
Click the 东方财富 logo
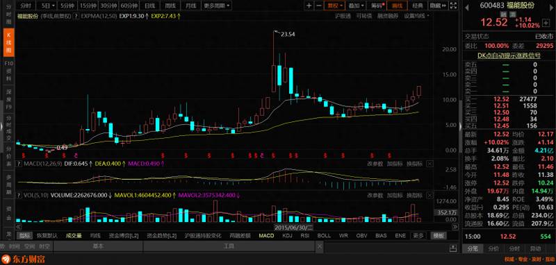[23, 259]
